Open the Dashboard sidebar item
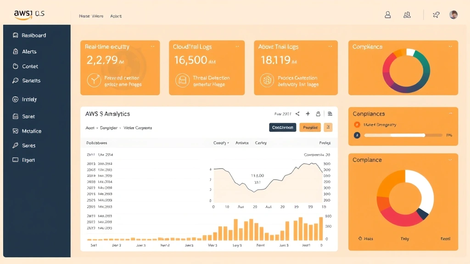The image size is (470, 264). pyautogui.click(x=28, y=35)
